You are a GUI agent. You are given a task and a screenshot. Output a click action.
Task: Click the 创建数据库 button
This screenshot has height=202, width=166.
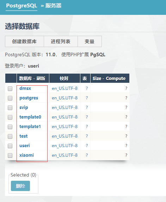pos(24,41)
